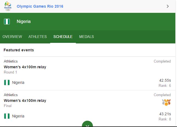This screenshot has width=177, height=127.
Task: Open the Women's 4x100m relay Round 1 event
Action: (x=25, y=67)
